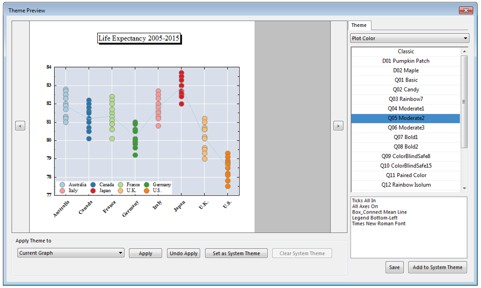Choose D01 Pumpkin Patch theme
Screen dimensions: 481x288
[405, 61]
